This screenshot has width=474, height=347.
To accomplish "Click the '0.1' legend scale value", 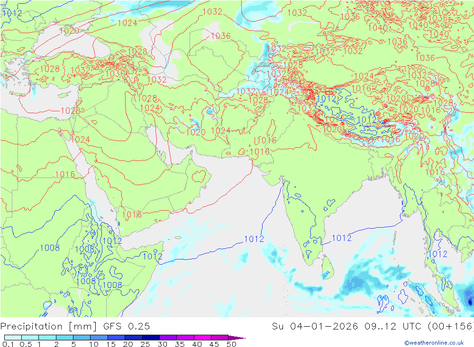I will [8, 344].
